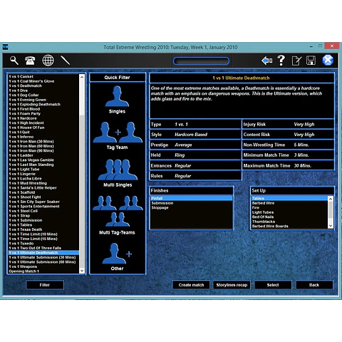This screenshot has height=342, width=342.
Task: Select 1 vs 1 Ladder match
Action: (43, 155)
